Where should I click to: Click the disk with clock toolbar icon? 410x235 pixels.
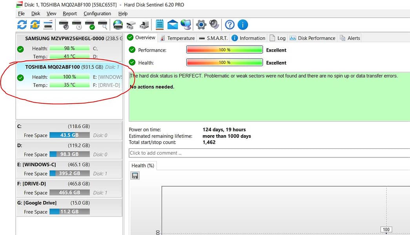coord(77,25)
